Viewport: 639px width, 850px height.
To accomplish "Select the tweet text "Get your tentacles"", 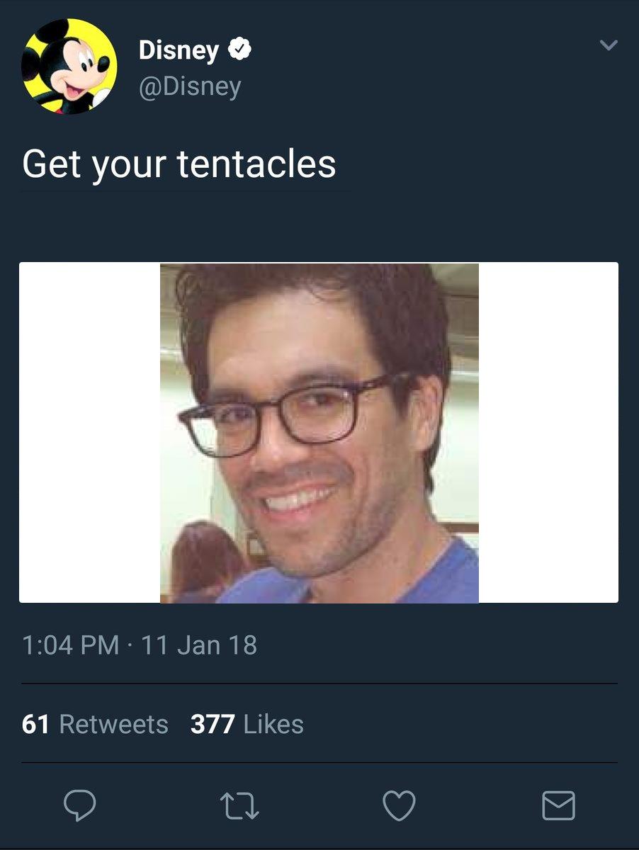I will point(179,164).
